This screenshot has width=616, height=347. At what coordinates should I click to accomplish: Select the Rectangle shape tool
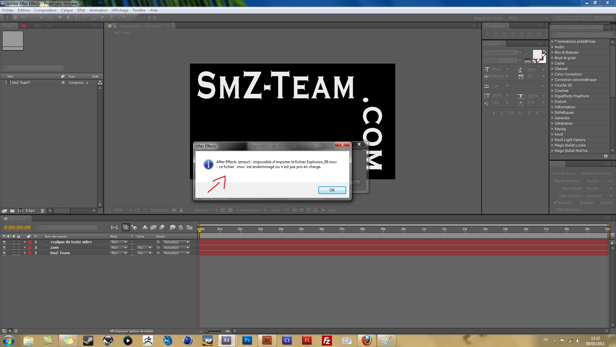pos(60,18)
